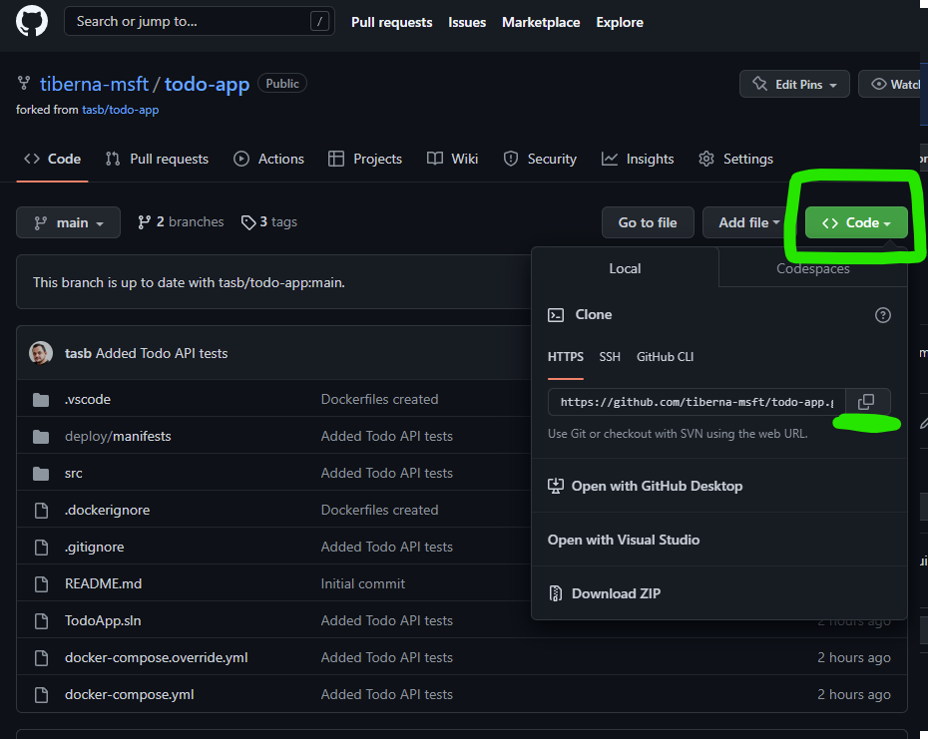The image size is (928, 739).
Task: Click the Download ZIP archive icon
Action: click(x=555, y=592)
